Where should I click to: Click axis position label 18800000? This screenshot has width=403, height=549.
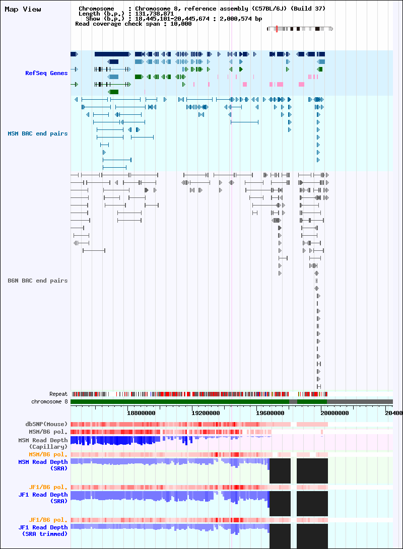click(141, 413)
